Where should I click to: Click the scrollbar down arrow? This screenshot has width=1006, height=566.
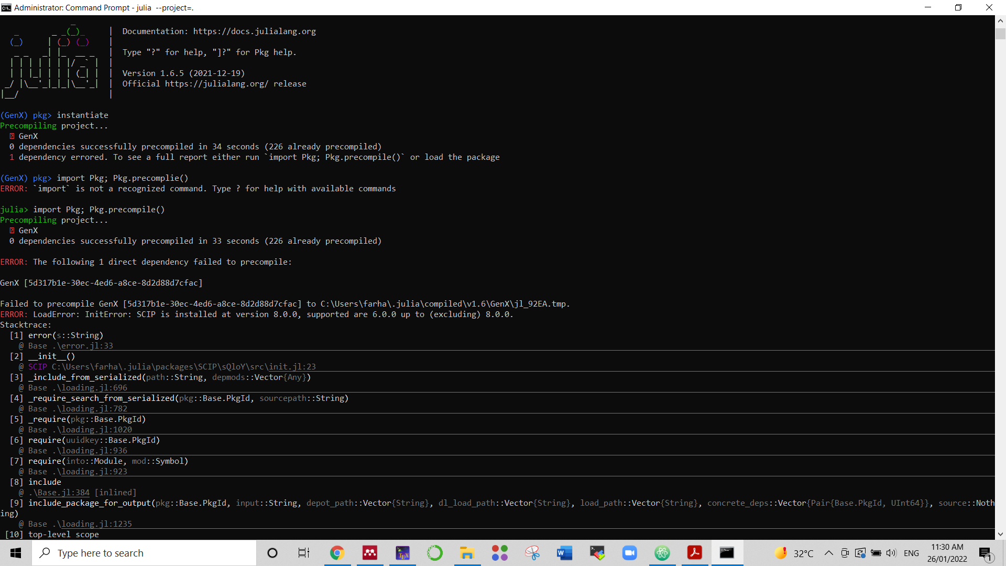pos(1000,534)
